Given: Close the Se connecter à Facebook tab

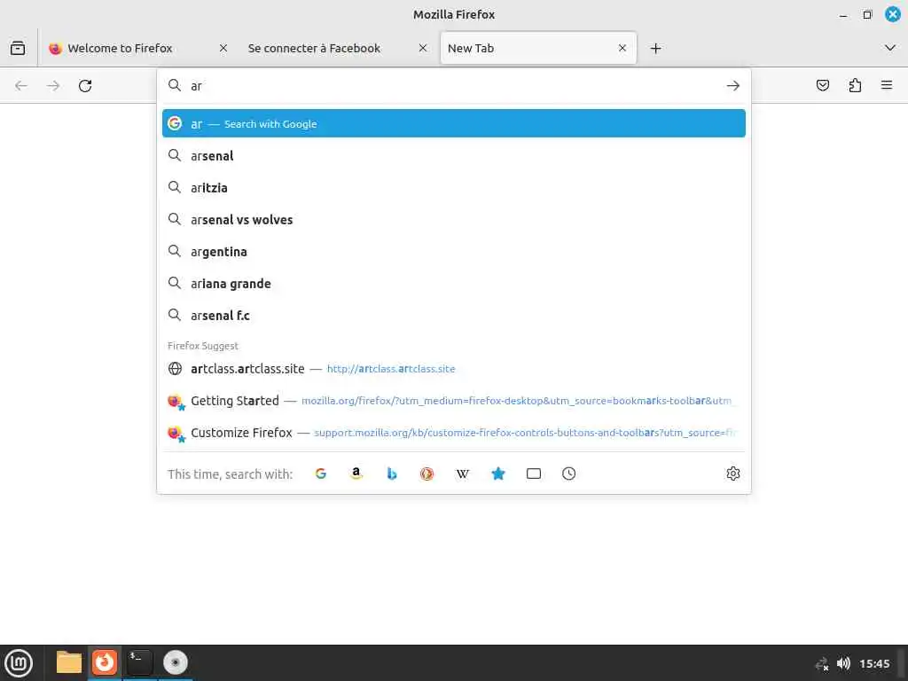Looking at the screenshot, I should [x=423, y=48].
